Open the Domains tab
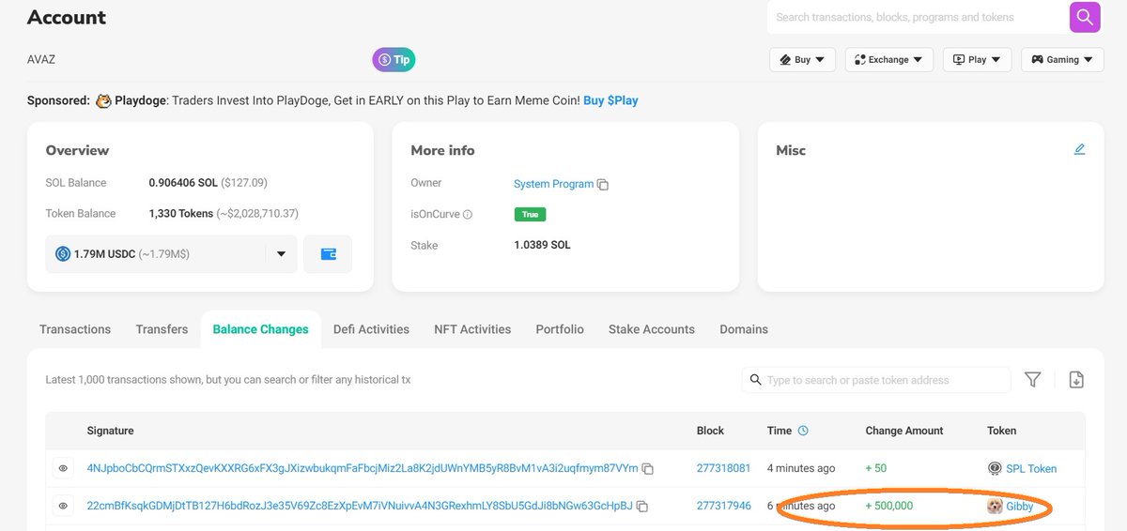The image size is (1127, 531). click(744, 329)
